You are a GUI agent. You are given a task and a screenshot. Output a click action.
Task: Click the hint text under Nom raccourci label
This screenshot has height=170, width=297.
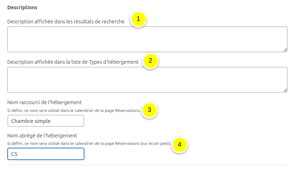tap(74, 110)
